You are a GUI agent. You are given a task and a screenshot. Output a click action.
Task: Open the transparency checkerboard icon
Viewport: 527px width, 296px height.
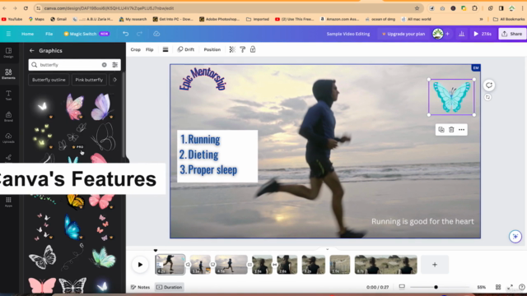(232, 49)
